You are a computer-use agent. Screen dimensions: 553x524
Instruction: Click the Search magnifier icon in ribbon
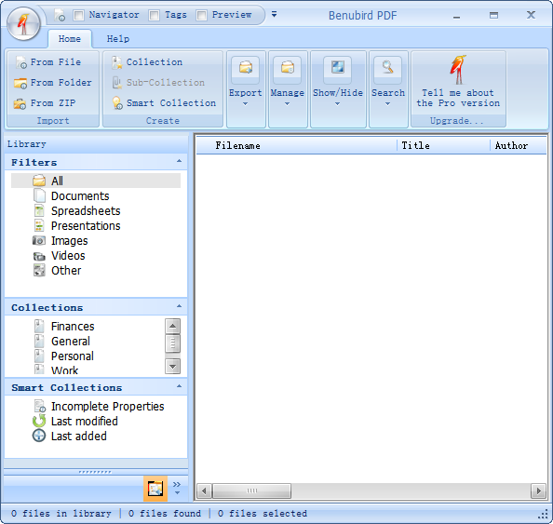coord(387,68)
